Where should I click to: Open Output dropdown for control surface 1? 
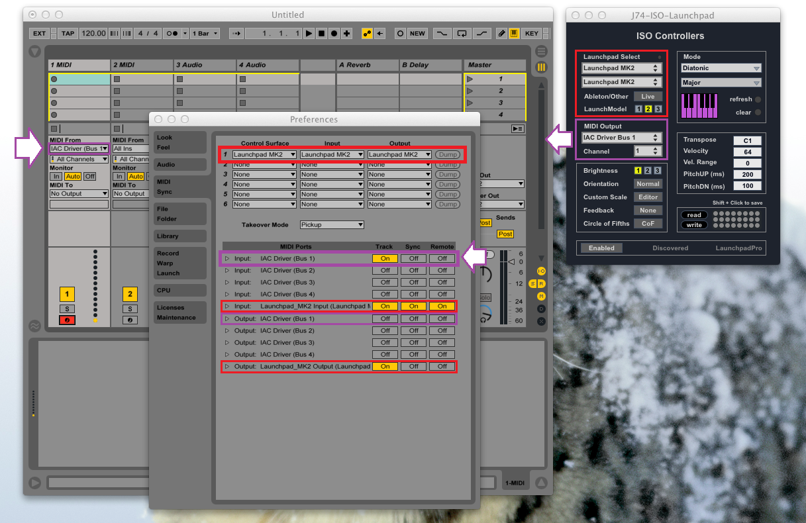point(399,154)
